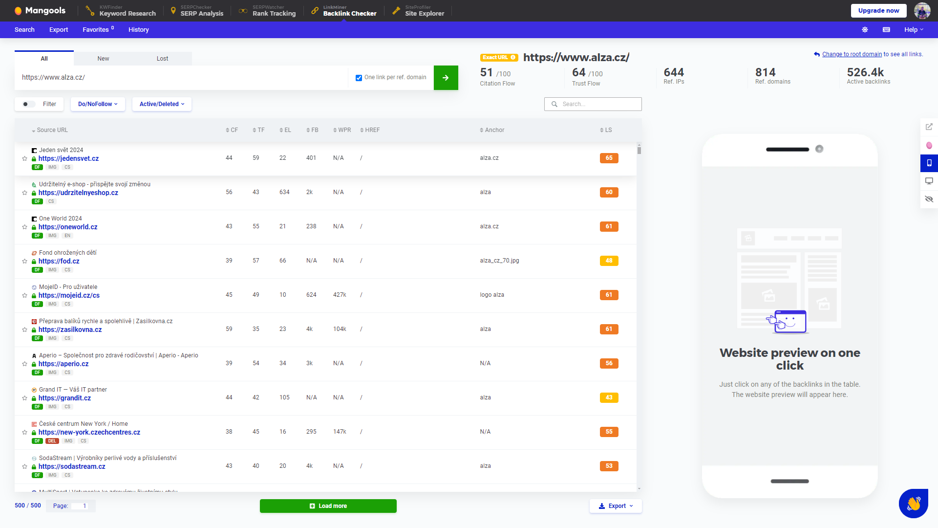Open the bottom Export dropdown
The image size is (938, 528).
(x=616, y=506)
